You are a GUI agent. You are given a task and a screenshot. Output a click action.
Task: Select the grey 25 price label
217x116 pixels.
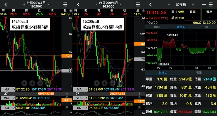coord(67,70)
